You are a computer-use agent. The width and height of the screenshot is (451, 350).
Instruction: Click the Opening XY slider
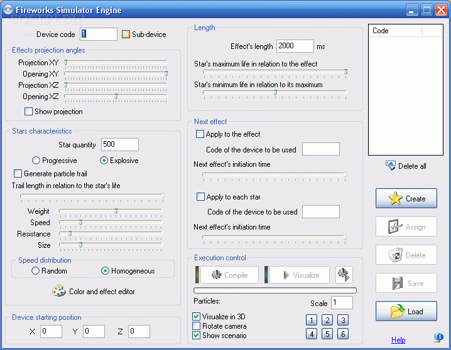pyautogui.click(x=116, y=74)
